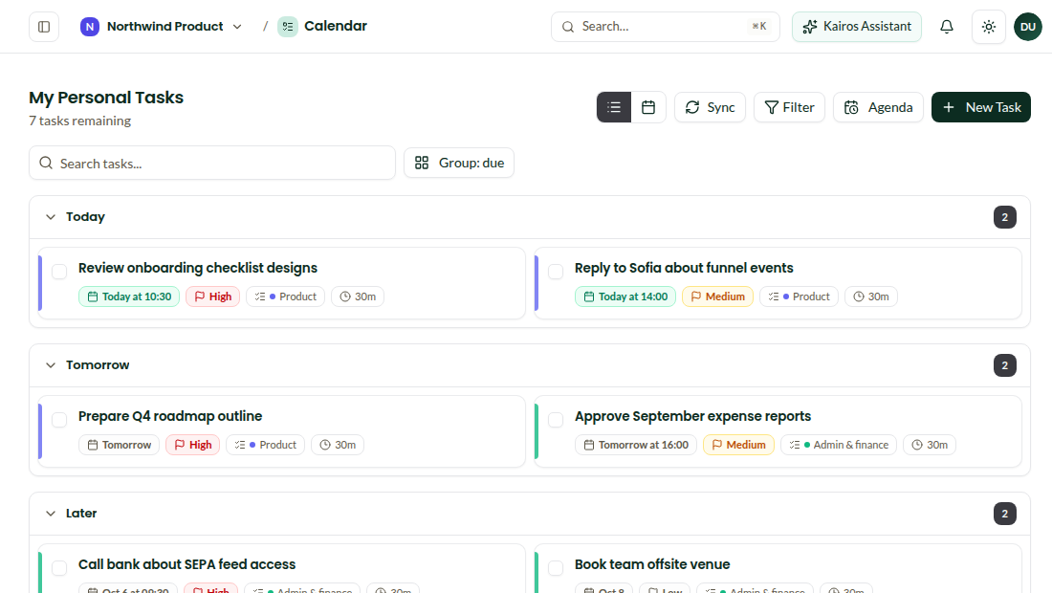Image resolution: width=1052 pixels, height=593 pixels.
Task: Click the Today at 10:30 due chip
Action: 129,296
